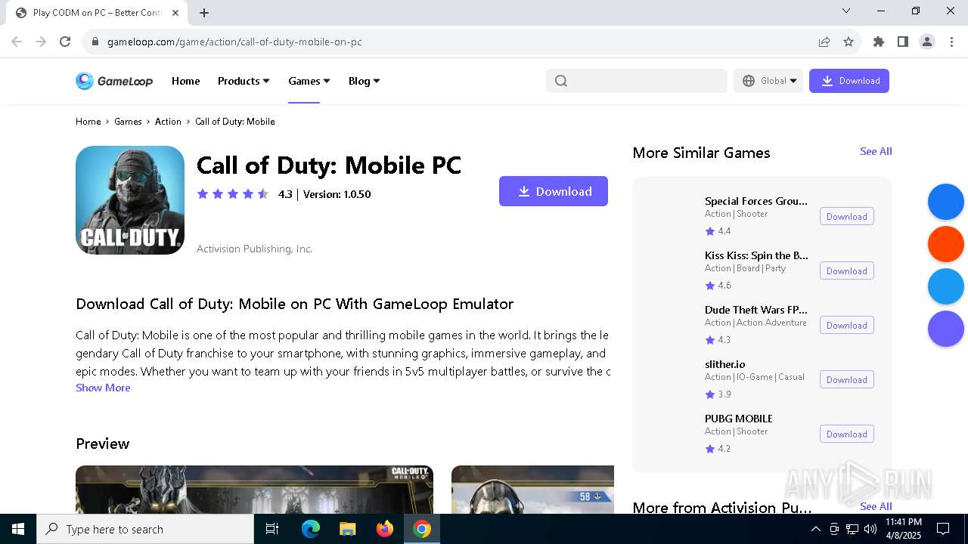Screen dimensions: 968x544
Task: Open the Chrome profile menu
Action: (927, 42)
